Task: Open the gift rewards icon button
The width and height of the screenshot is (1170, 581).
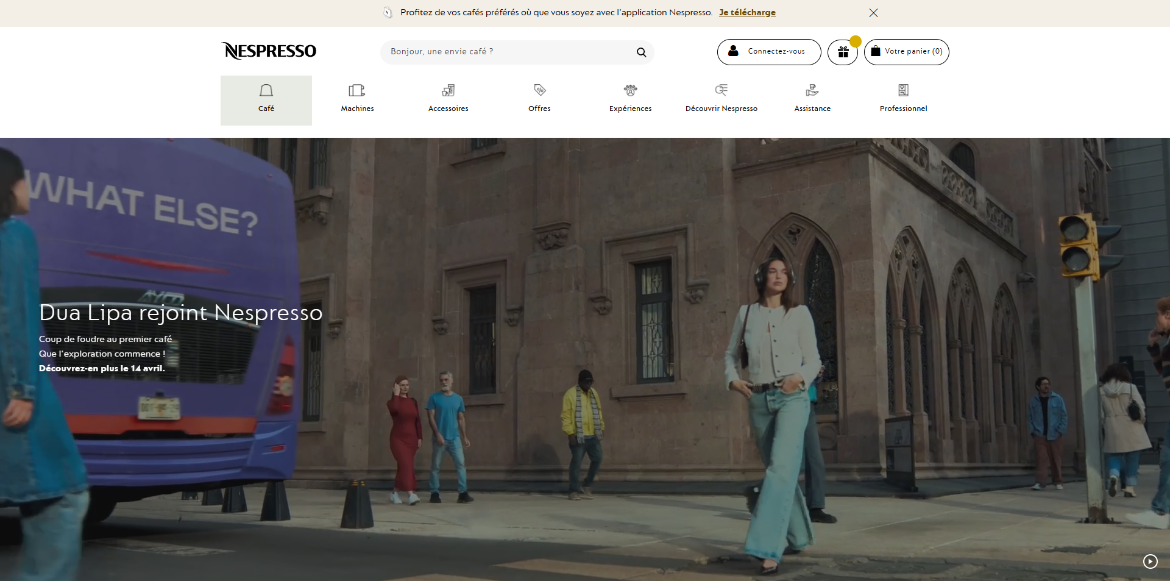Action: click(x=843, y=52)
